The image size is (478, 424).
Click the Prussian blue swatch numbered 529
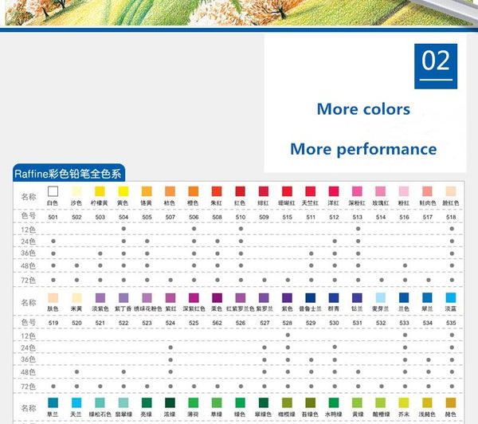coord(311,297)
